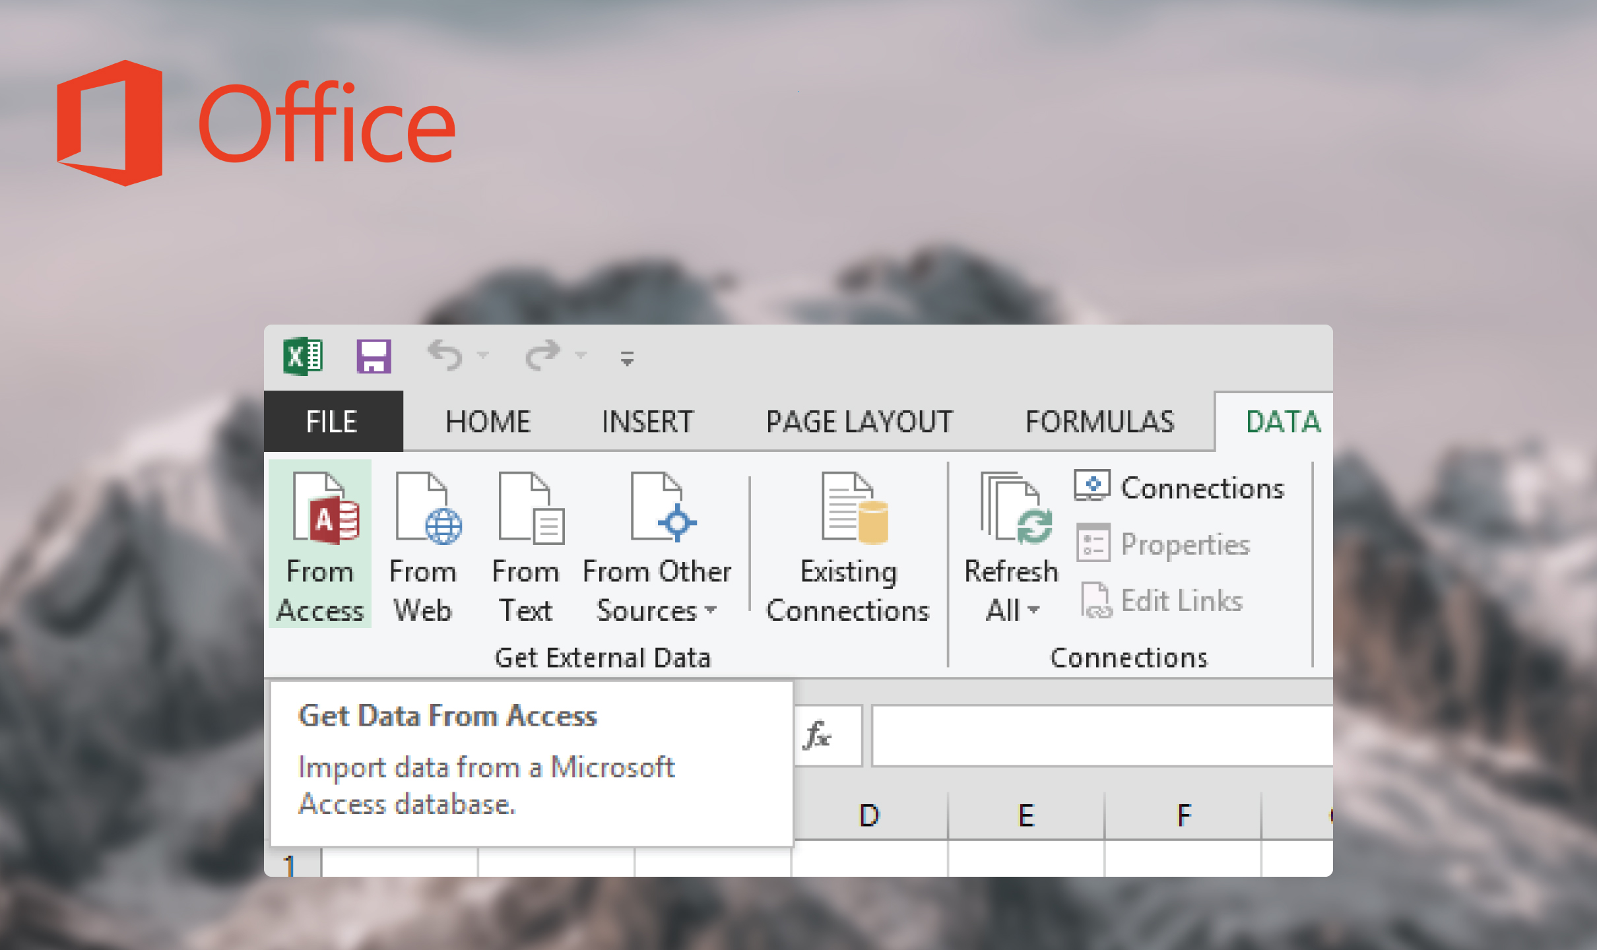1597x950 pixels.
Task: Open Customize Quick Access Toolbar dropdown
Action: tap(627, 358)
